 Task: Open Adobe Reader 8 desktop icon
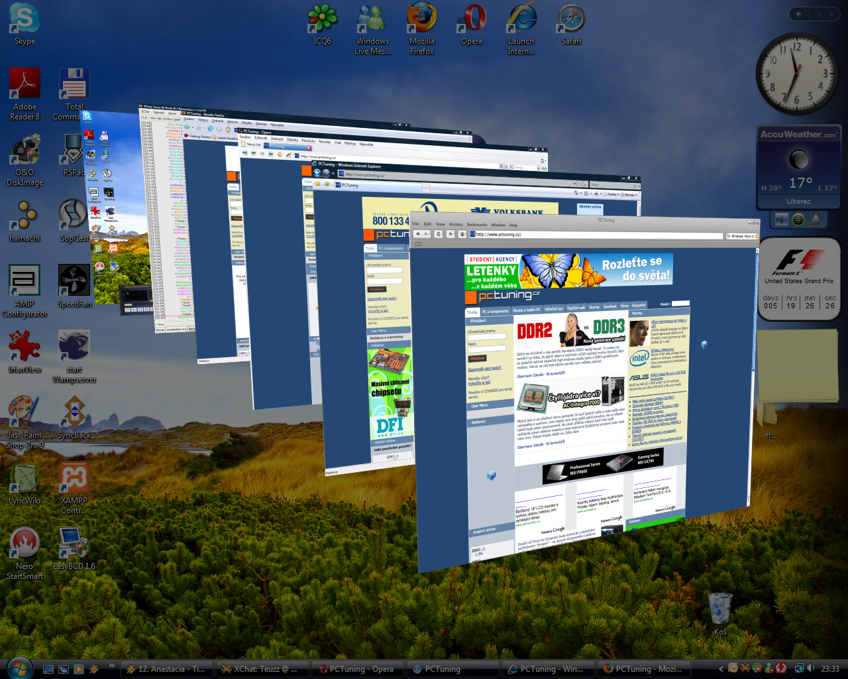[x=25, y=94]
